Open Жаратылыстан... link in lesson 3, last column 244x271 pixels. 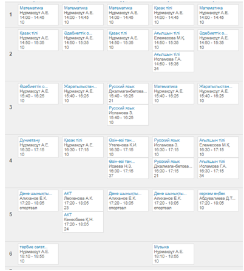click(215, 86)
